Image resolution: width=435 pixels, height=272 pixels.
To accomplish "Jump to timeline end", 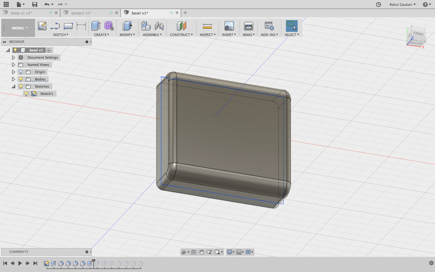I will tap(35, 263).
